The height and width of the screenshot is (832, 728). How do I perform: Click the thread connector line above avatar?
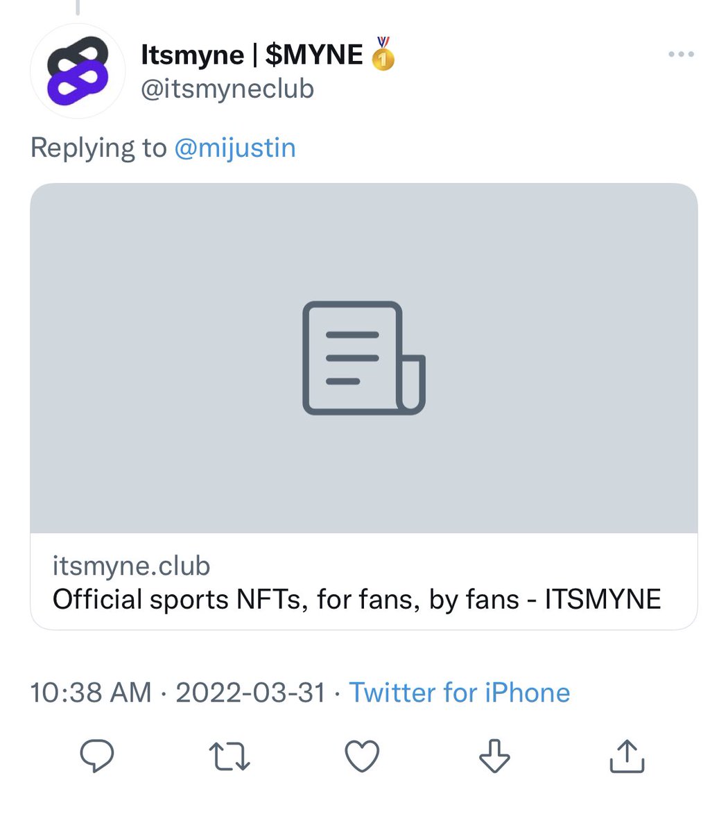point(78,7)
